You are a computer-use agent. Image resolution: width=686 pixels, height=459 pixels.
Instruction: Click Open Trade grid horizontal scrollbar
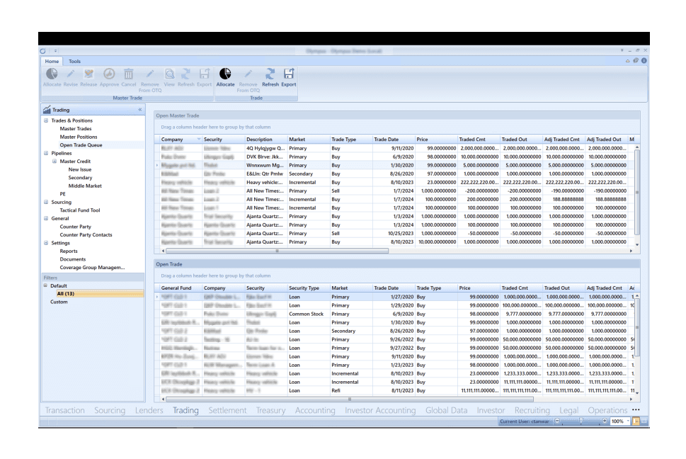[x=350, y=399]
